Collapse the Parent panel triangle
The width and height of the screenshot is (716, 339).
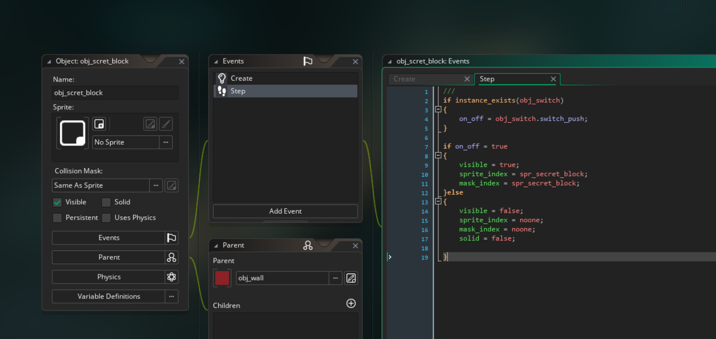click(216, 246)
